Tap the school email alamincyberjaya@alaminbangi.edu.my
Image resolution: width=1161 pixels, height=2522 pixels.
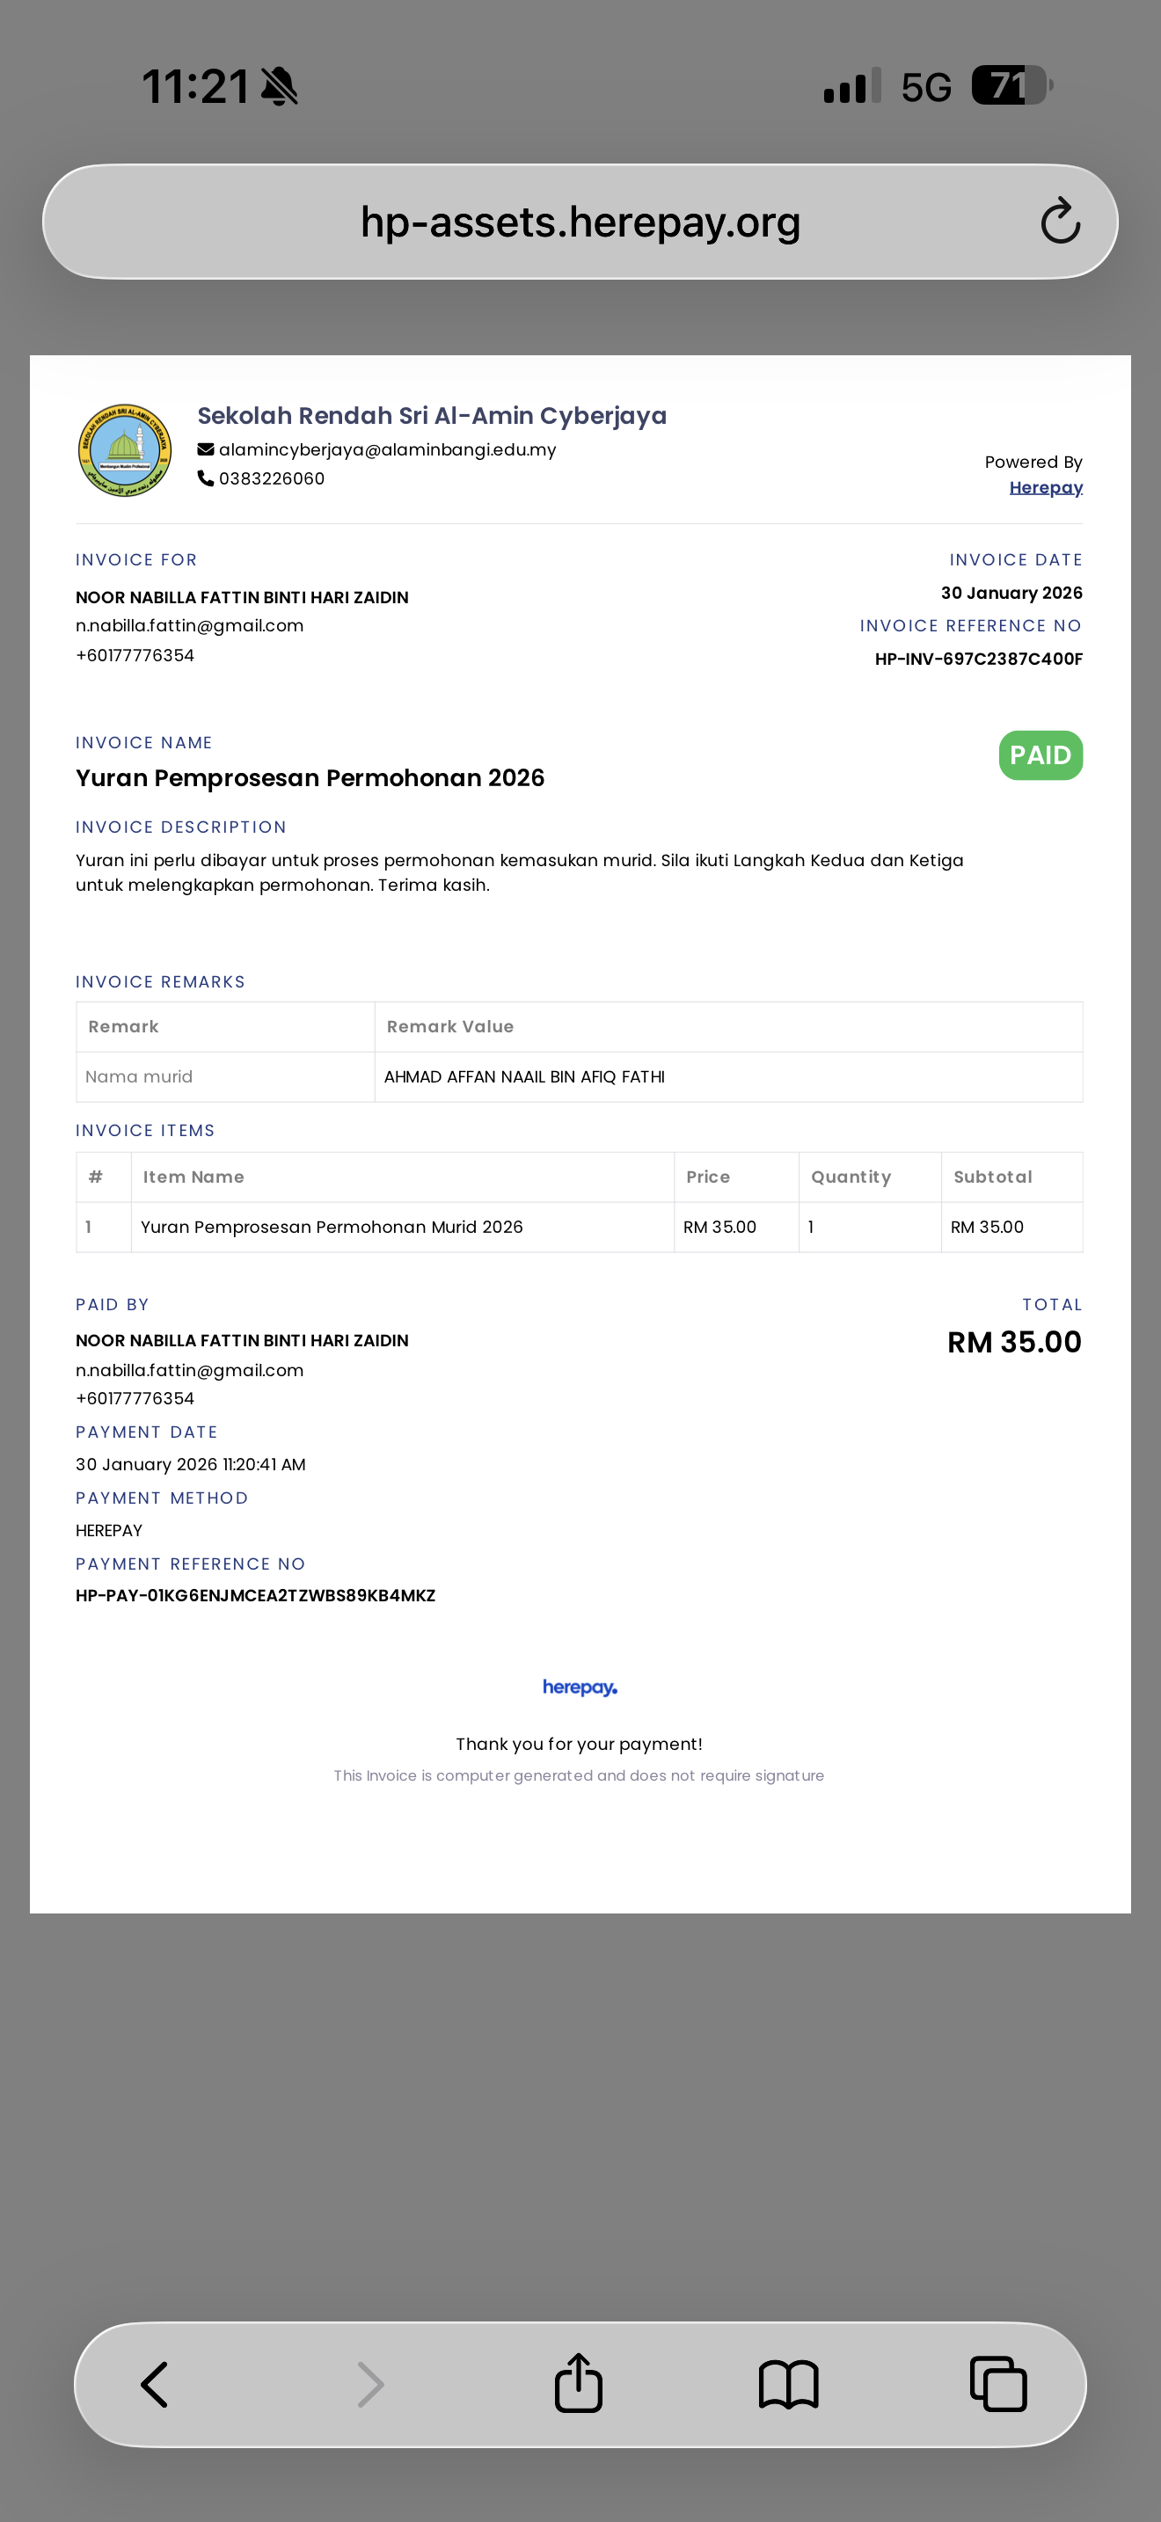387,449
